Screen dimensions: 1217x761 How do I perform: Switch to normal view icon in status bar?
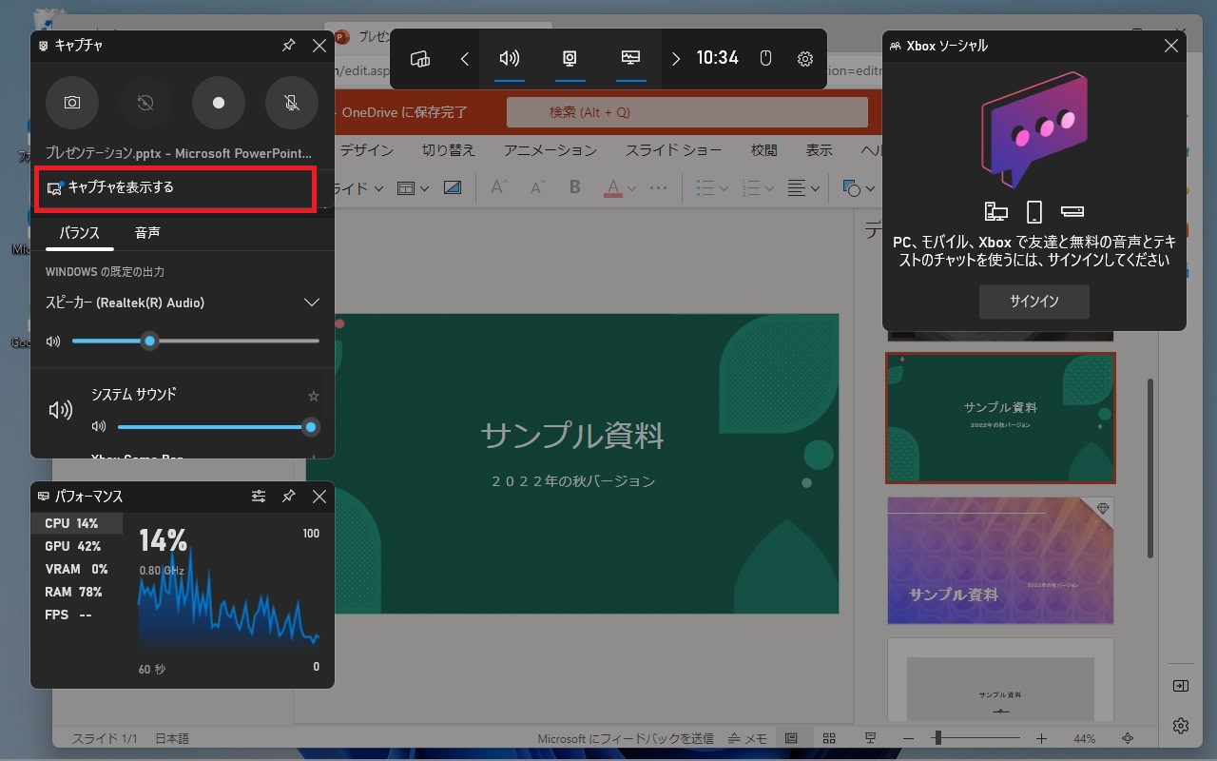tap(791, 738)
